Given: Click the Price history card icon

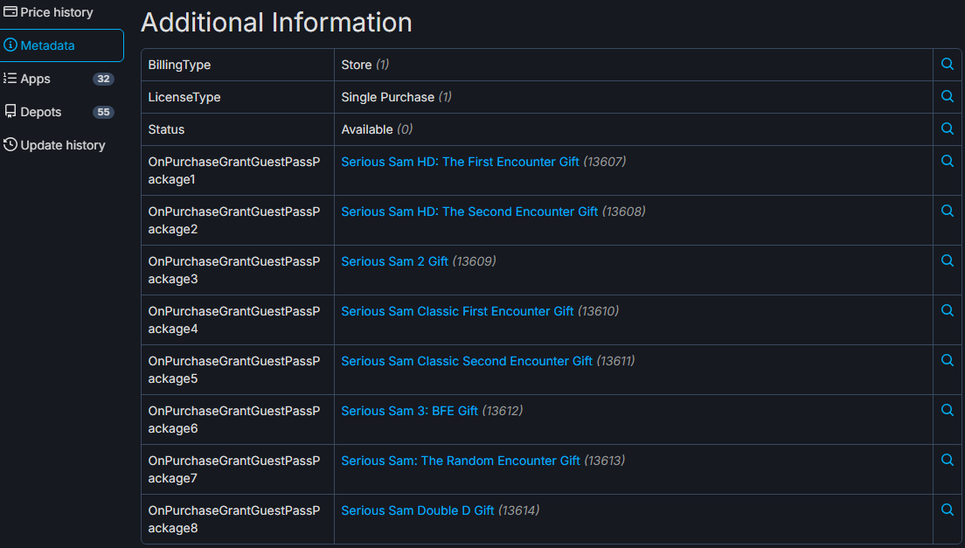Looking at the screenshot, I should pyautogui.click(x=10, y=11).
